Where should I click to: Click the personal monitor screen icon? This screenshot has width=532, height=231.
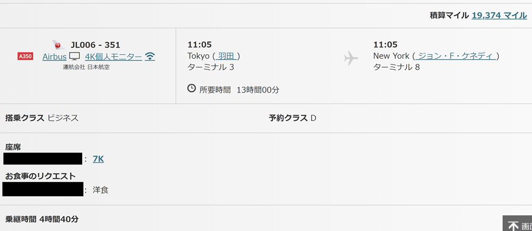click(75, 56)
